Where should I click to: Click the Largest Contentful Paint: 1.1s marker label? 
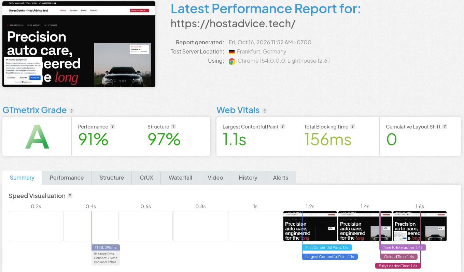pos(330,257)
